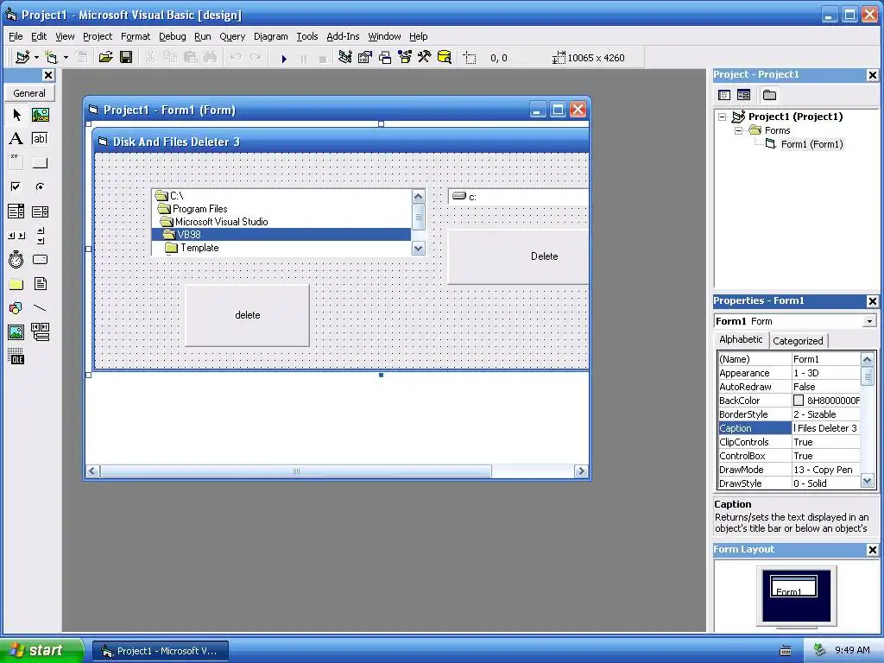Click View Object icon in Project panel
The image size is (884, 663).
(x=744, y=95)
